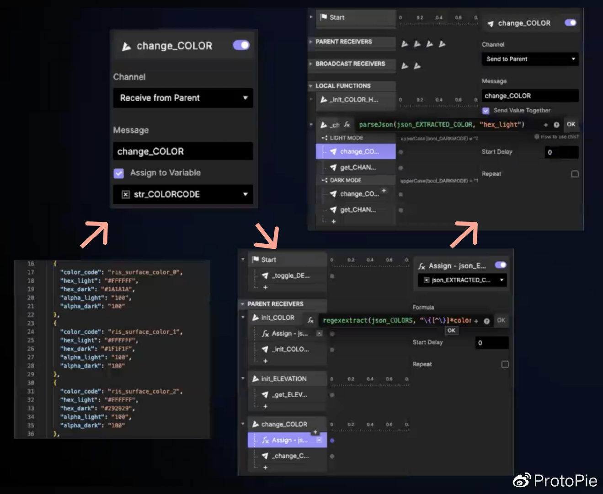Open Send to Parent channel dropdown
The image size is (603, 494).
tap(530, 59)
